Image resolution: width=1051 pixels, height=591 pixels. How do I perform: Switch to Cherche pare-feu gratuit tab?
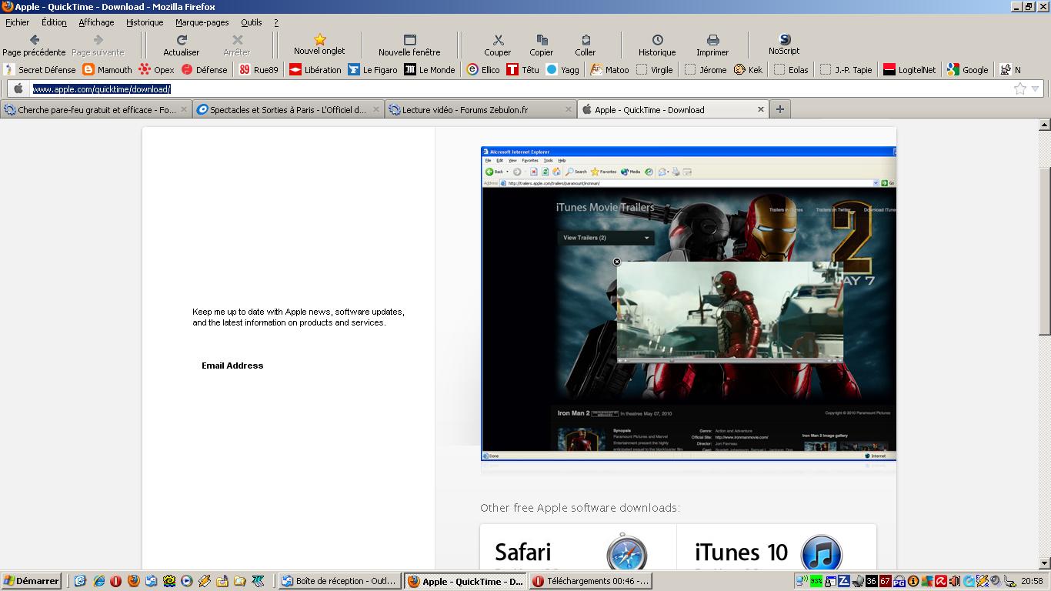(96, 109)
